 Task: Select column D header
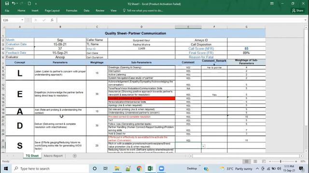[x=141, y=27]
